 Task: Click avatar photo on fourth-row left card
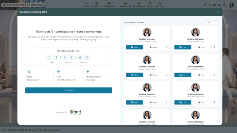pos(147,115)
